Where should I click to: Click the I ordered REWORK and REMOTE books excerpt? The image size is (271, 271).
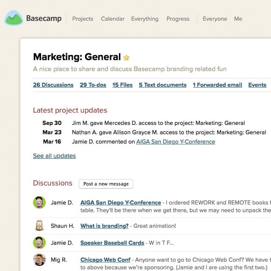pyautogui.click(x=176, y=206)
